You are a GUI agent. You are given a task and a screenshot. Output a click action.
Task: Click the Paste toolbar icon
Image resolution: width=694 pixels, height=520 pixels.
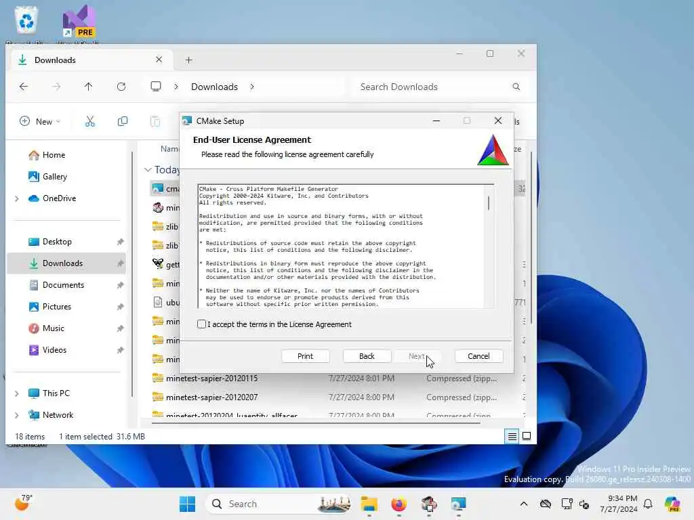pyautogui.click(x=155, y=121)
